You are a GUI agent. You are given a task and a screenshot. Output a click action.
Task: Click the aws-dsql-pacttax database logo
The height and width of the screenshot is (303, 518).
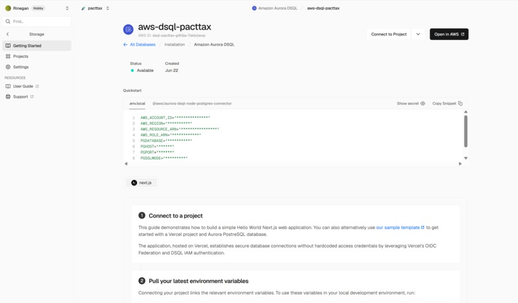click(x=128, y=30)
